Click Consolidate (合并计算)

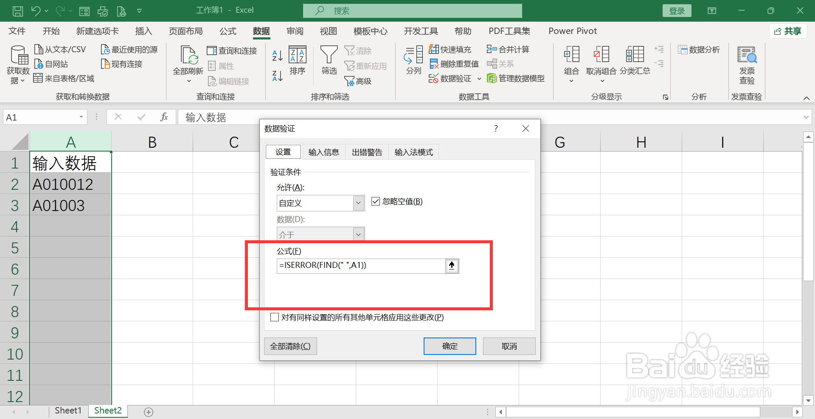click(508, 50)
